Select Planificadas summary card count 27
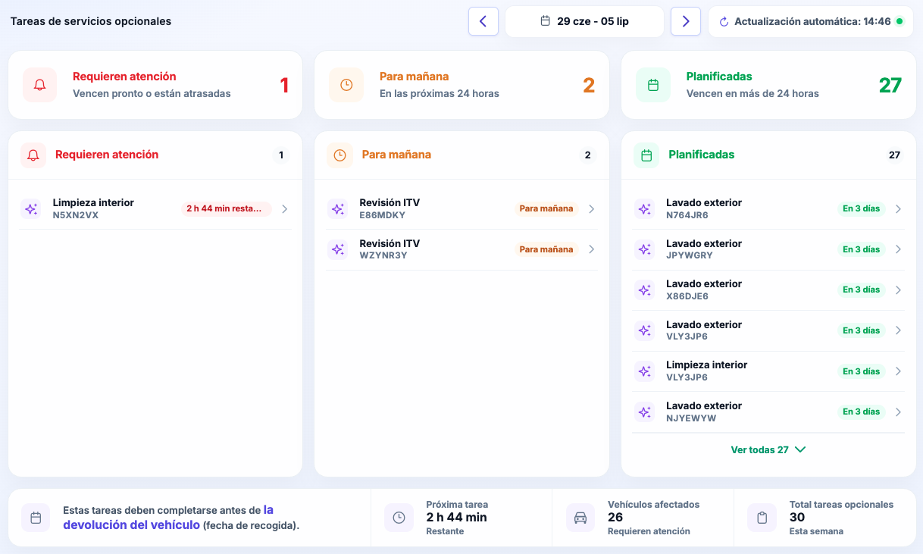This screenshot has width=923, height=554. point(890,85)
